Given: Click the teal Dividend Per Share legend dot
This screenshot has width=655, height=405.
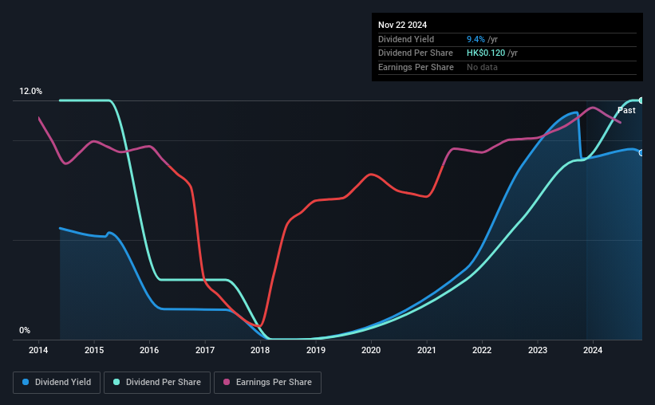Looking at the screenshot, I should (116, 382).
